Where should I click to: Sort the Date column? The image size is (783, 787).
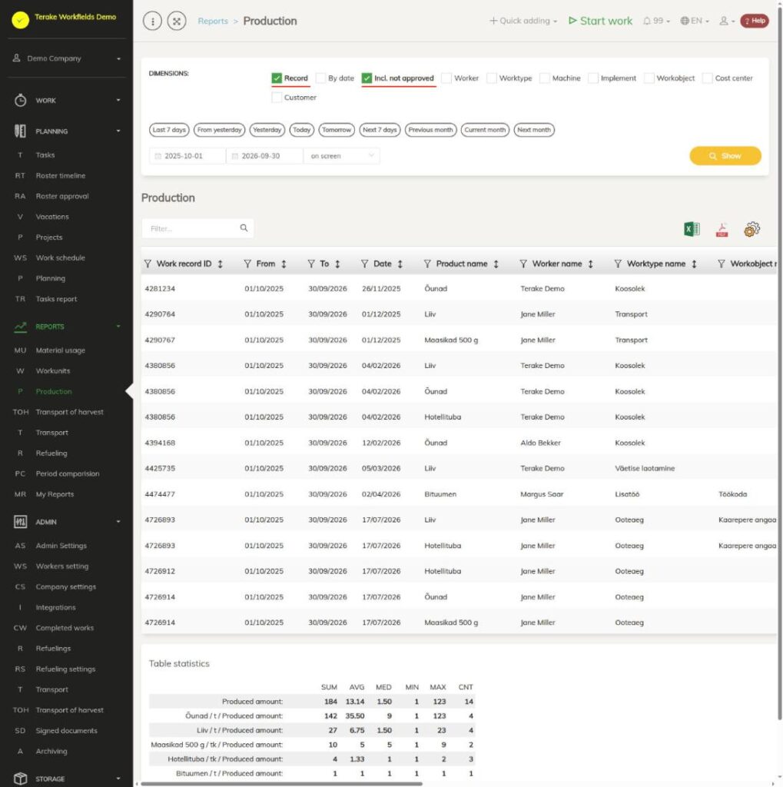[x=400, y=264]
